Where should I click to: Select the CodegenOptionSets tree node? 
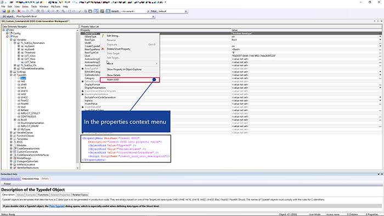coord(27,161)
